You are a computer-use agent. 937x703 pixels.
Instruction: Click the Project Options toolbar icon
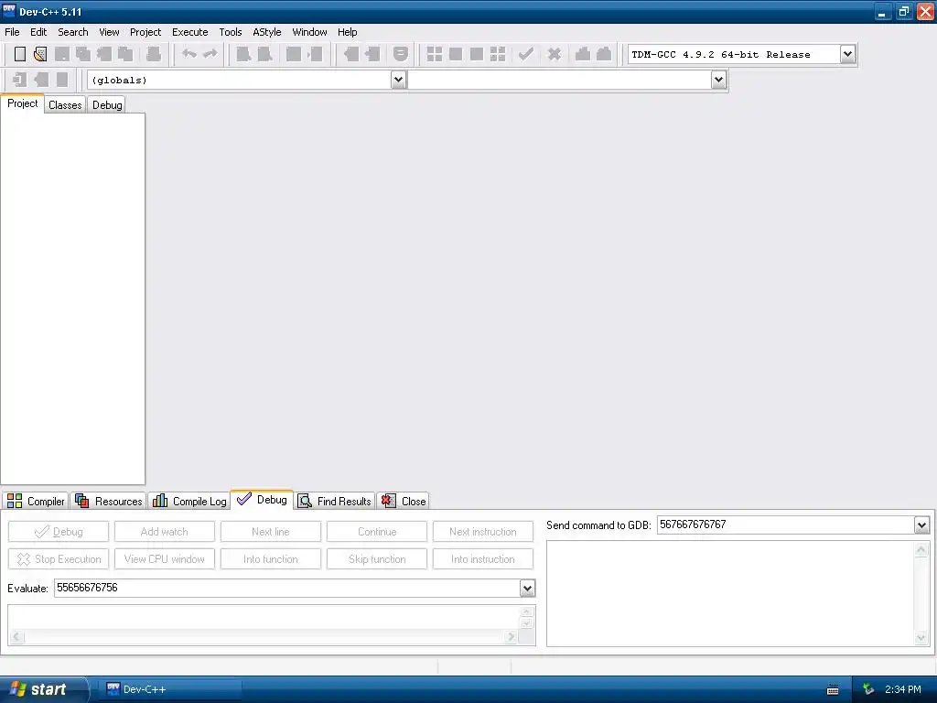401,54
